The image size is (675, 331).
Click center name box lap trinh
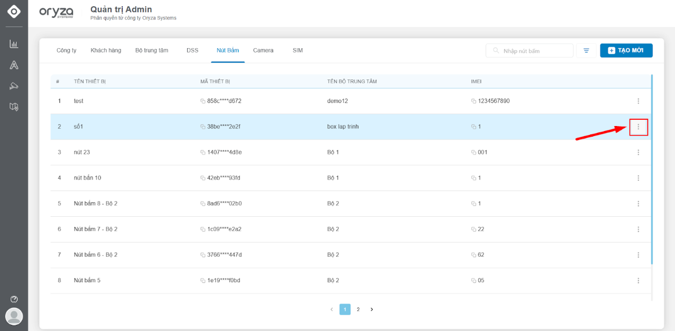click(x=343, y=127)
